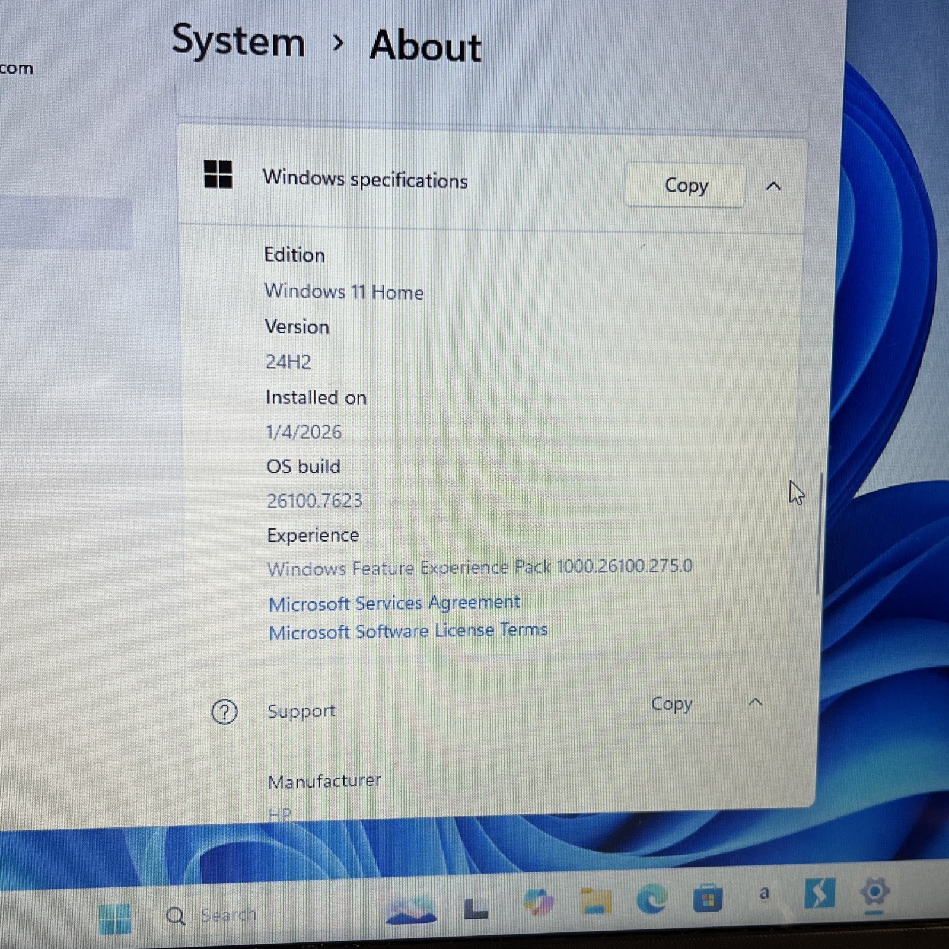Open the Task View icon on the taskbar
This screenshot has width=949, height=949.
(476, 909)
